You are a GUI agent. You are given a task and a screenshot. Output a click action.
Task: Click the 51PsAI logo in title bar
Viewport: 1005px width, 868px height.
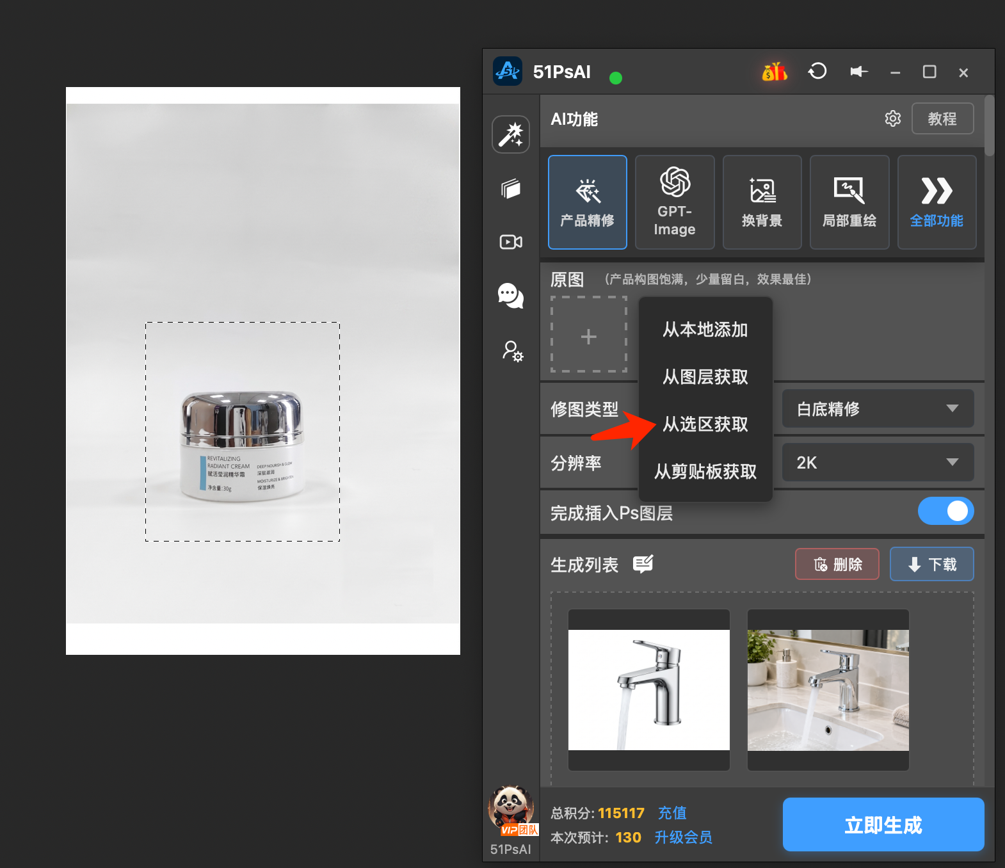(x=508, y=72)
